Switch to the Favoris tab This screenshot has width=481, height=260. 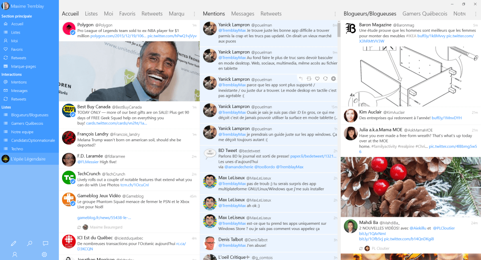[x=127, y=14]
